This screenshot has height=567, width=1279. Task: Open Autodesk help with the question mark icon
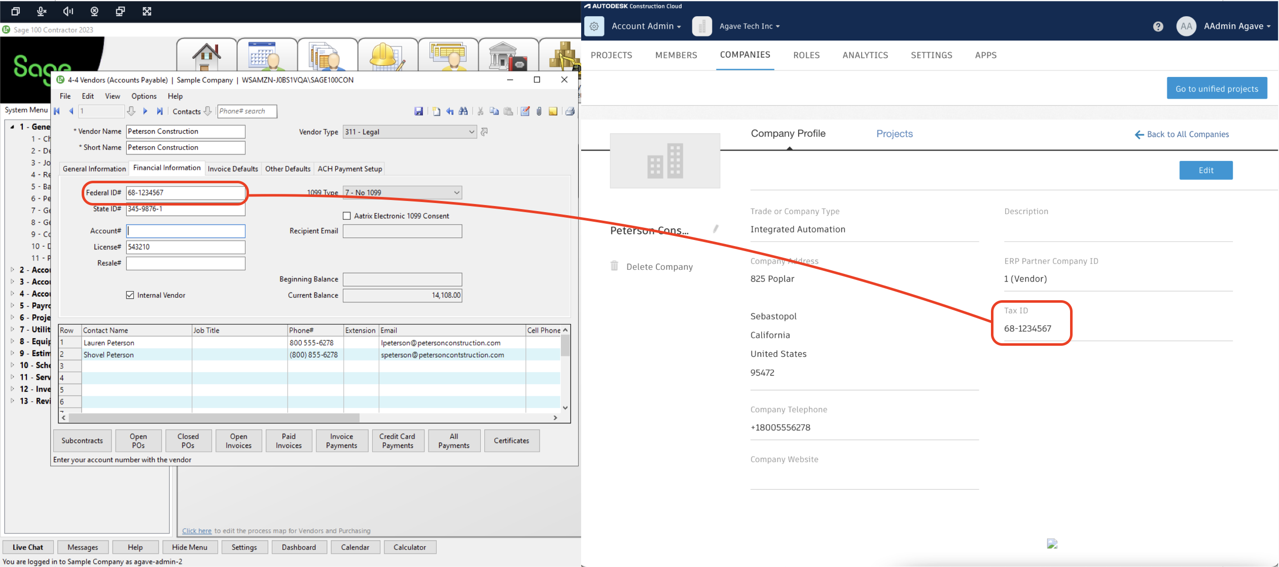(x=1158, y=26)
